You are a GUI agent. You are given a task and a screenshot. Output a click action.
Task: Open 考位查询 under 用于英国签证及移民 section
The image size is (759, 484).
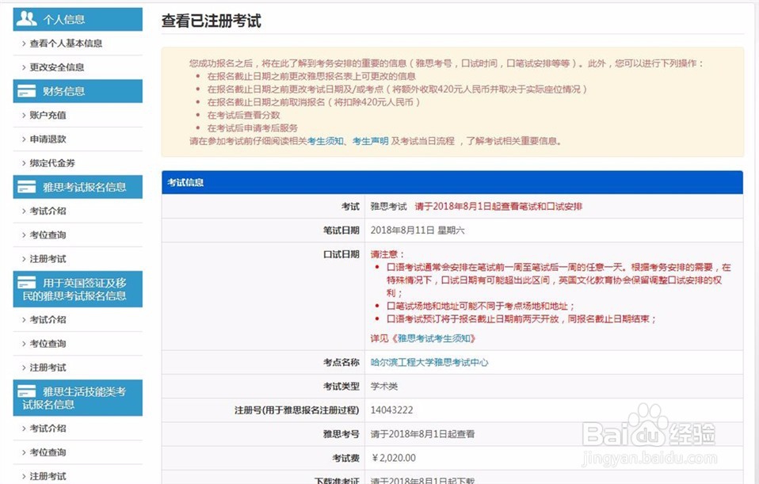click(48, 343)
